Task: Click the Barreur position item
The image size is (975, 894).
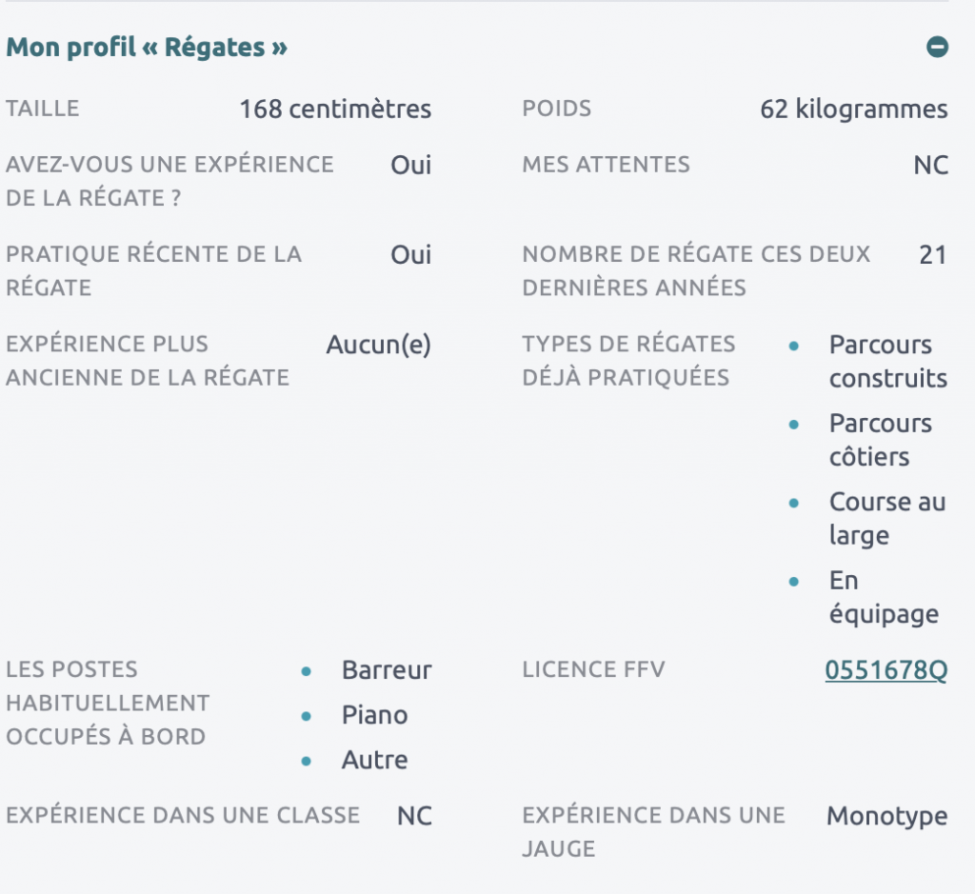Action: click(387, 670)
